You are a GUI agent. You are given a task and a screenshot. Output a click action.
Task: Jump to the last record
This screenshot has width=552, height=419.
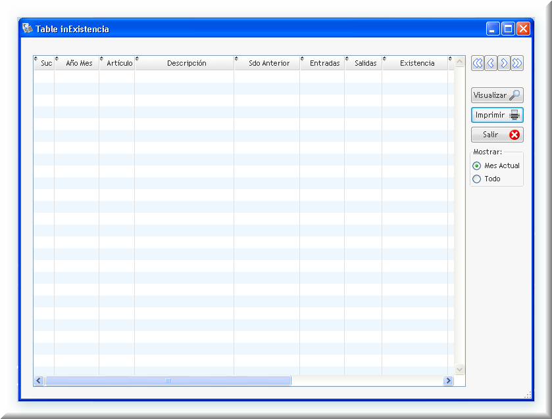point(516,63)
